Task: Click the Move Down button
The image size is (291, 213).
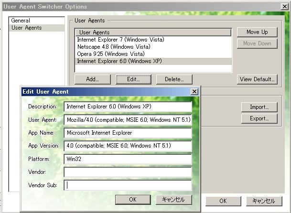Action: (257, 43)
